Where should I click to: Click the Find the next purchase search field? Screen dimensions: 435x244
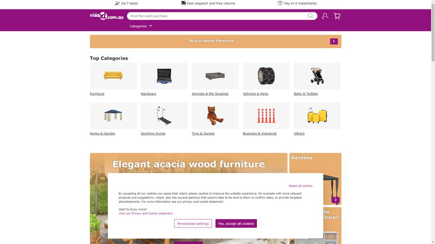point(218,16)
